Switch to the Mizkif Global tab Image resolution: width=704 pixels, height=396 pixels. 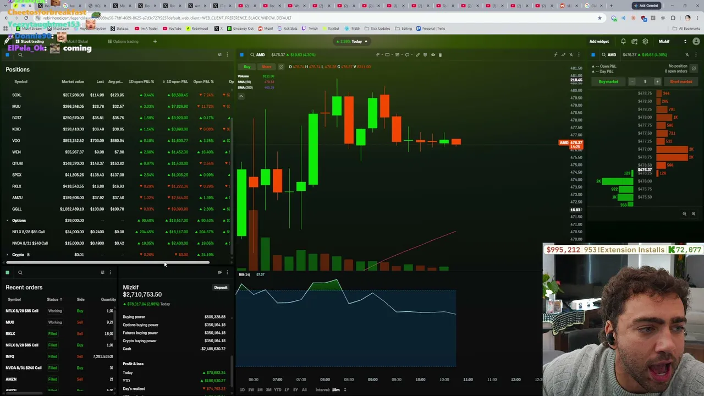(74, 41)
